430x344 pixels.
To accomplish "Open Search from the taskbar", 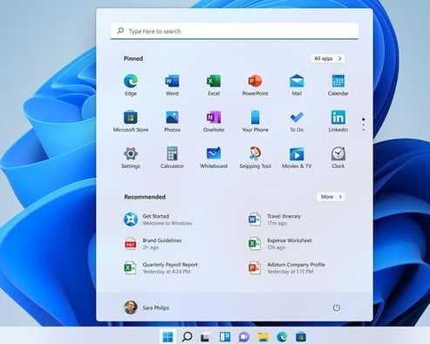I will pos(187,337).
